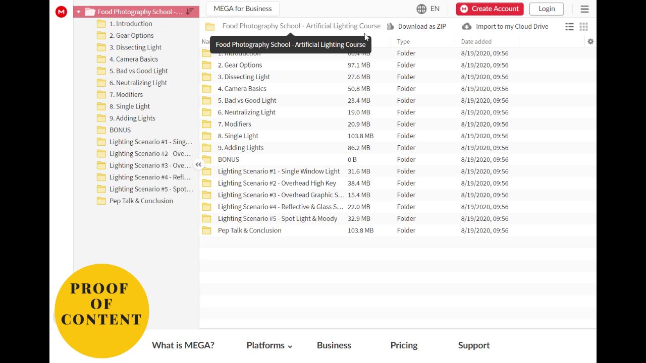Expand the Platforms footer menu

coord(270,345)
